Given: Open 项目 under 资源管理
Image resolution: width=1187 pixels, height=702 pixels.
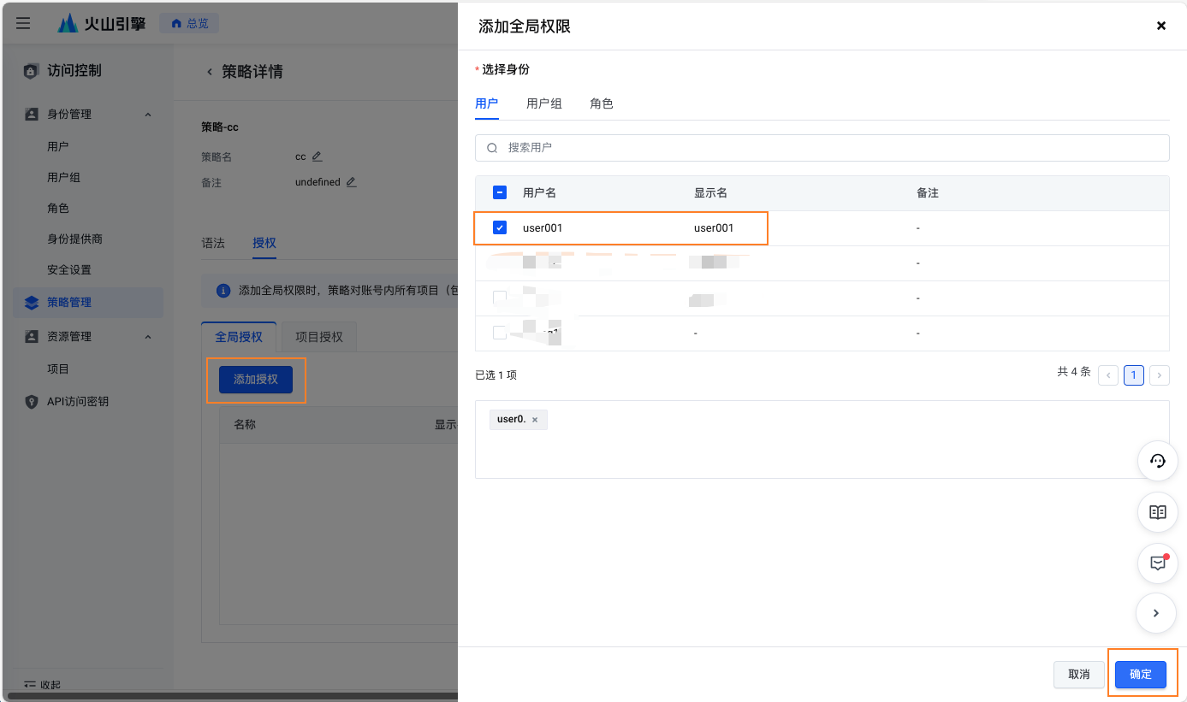Looking at the screenshot, I should click(x=58, y=369).
